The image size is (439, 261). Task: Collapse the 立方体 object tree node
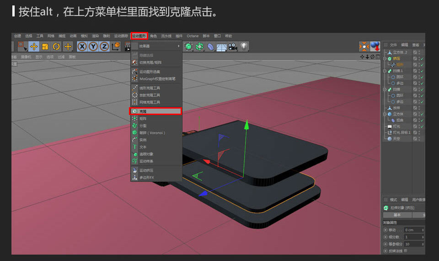pyautogui.click(x=385, y=114)
